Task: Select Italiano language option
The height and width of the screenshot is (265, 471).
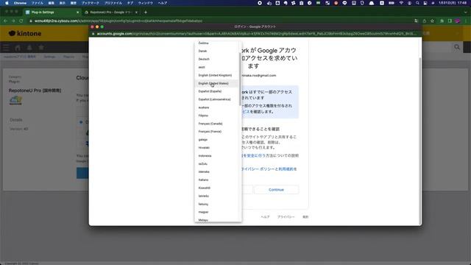Action: point(217,180)
